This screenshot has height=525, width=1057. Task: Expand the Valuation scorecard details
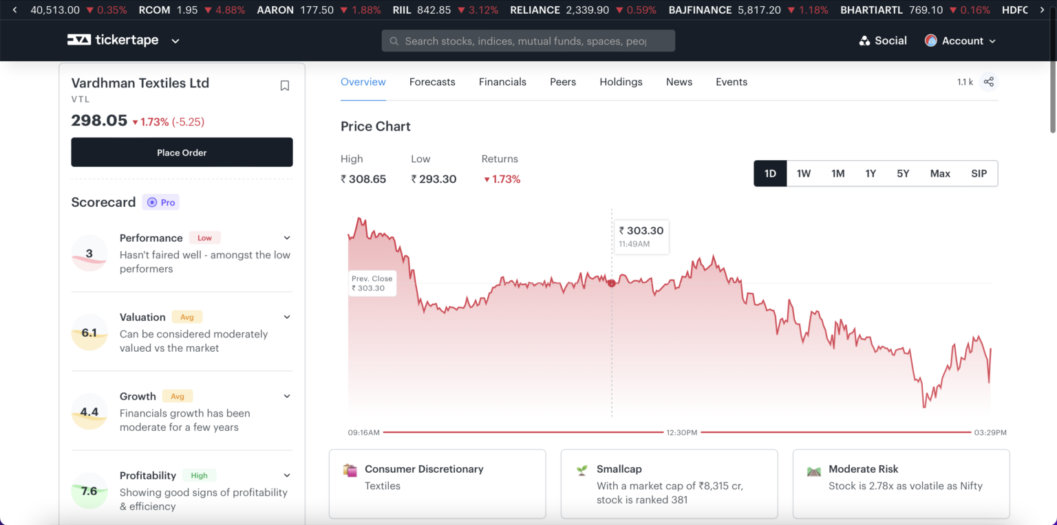[287, 317]
